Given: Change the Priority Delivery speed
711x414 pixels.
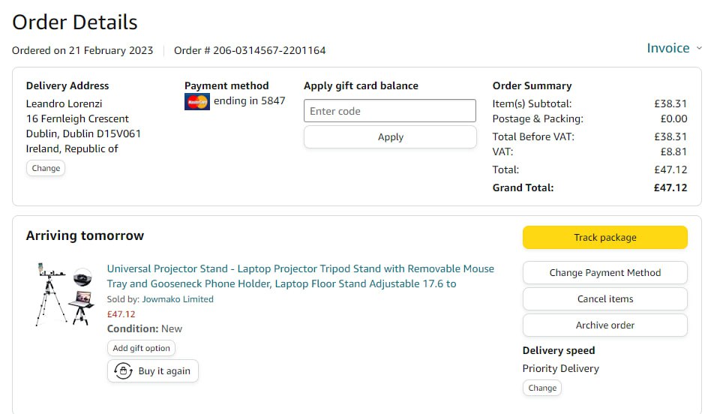Looking at the screenshot, I should click(x=541, y=388).
